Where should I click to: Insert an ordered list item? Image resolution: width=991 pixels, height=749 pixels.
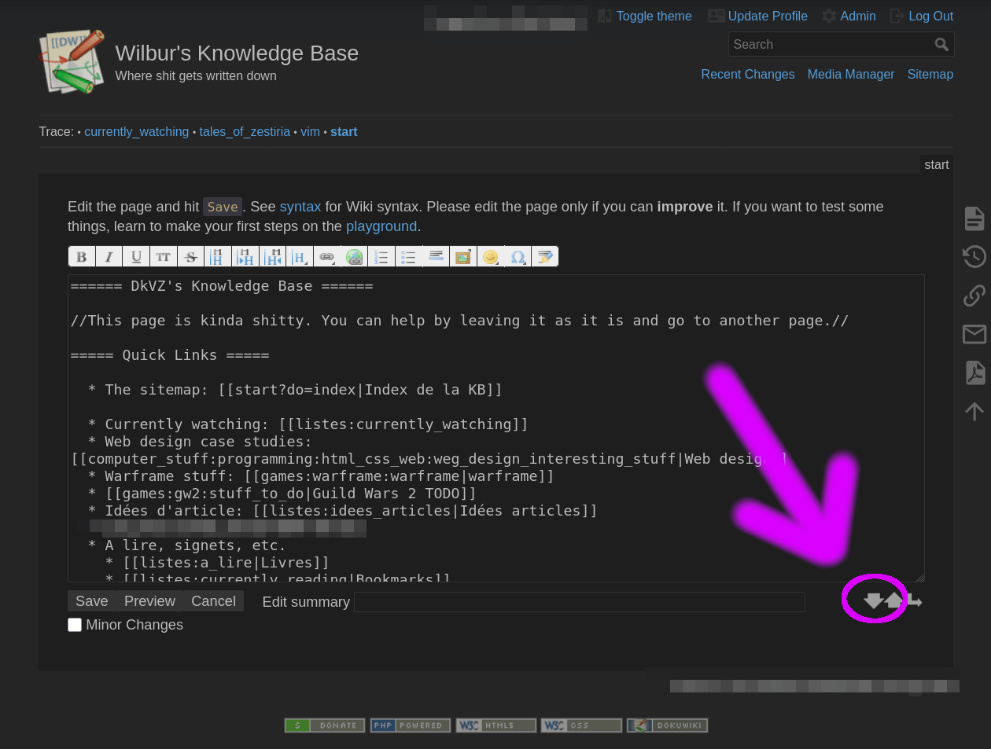(381, 257)
